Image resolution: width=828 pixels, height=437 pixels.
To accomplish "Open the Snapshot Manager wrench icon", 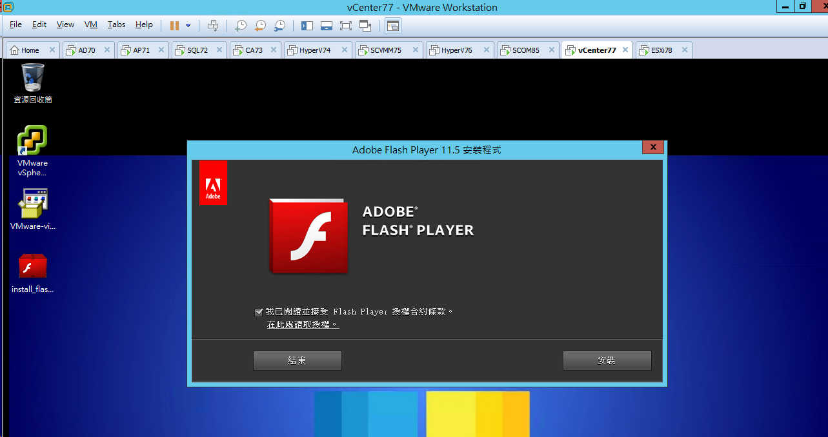I will coord(279,26).
